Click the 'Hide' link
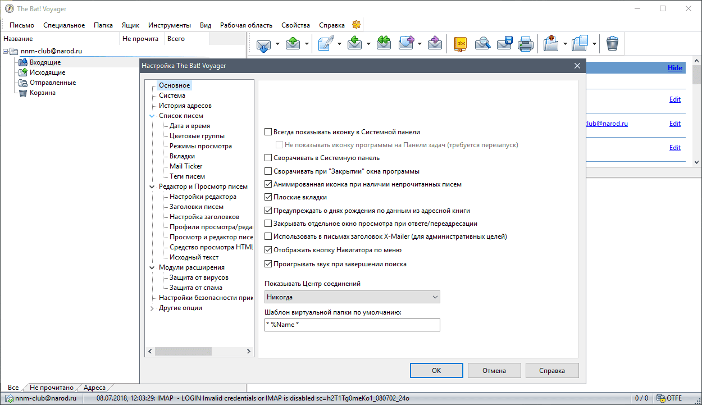This screenshot has height=405, width=702. click(x=675, y=68)
